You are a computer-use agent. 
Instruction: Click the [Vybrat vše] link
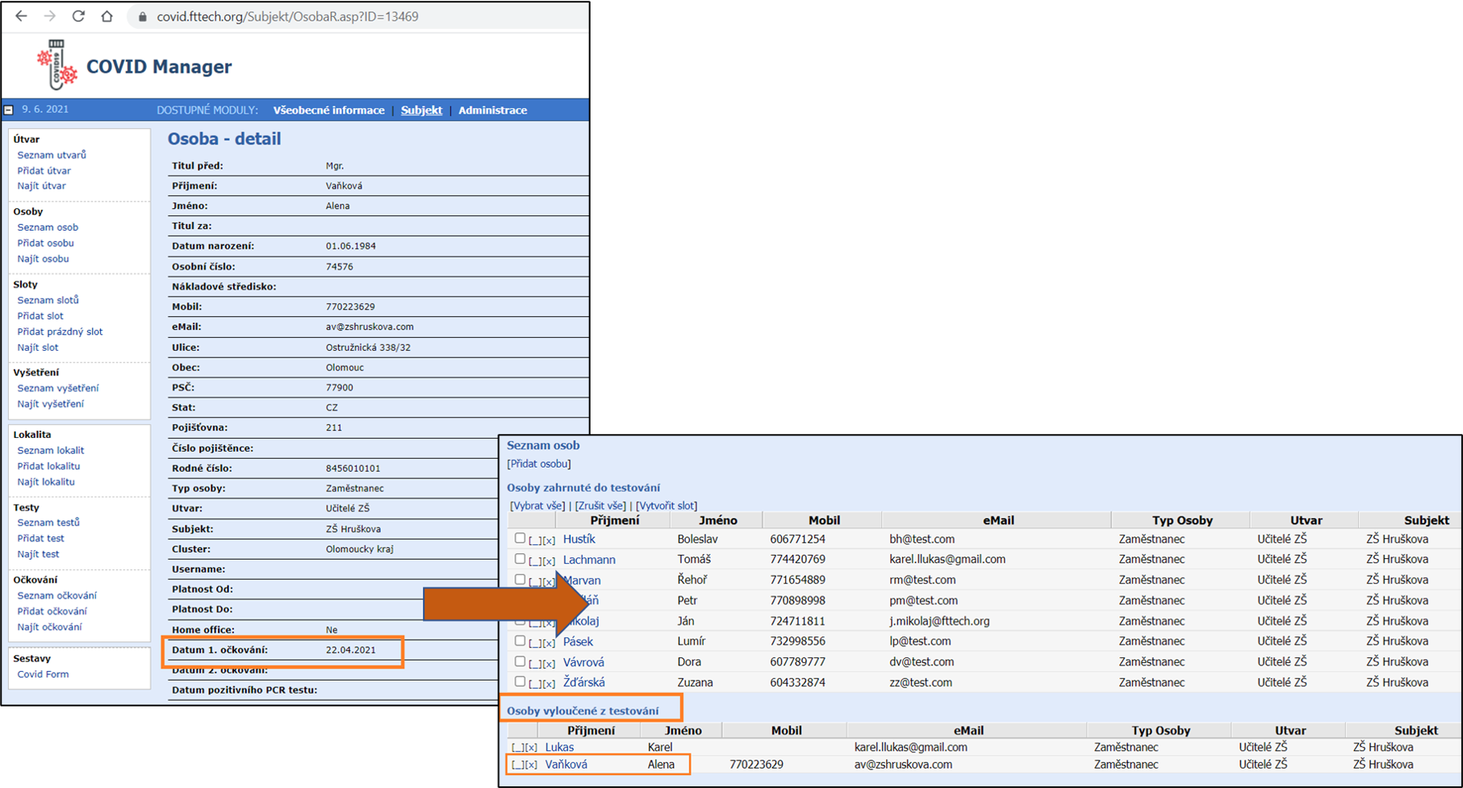tap(537, 506)
